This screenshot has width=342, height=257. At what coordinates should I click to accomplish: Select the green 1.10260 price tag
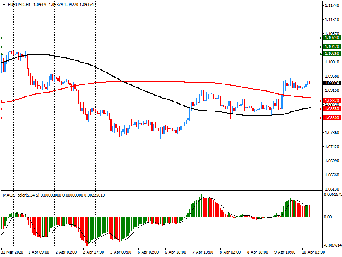(332, 54)
